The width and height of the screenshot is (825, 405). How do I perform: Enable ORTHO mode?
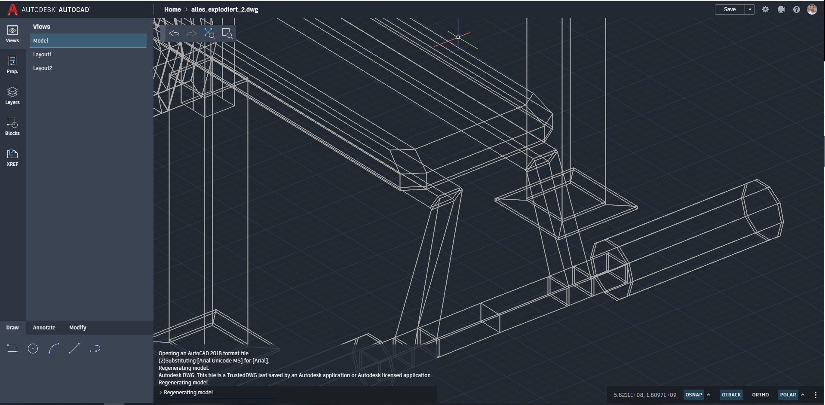(x=760, y=395)
